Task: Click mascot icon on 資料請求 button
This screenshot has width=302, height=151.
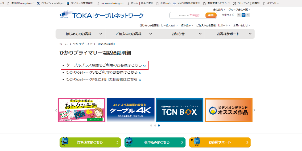Action: click(65, 141)
